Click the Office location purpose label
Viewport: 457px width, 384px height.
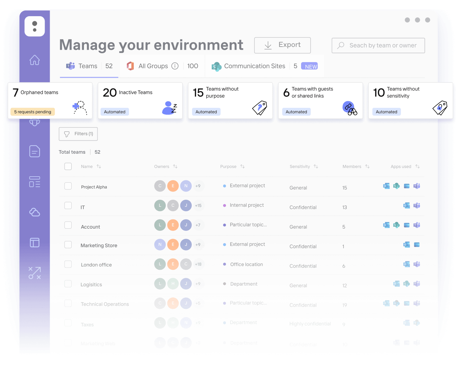tap(247, 264)
